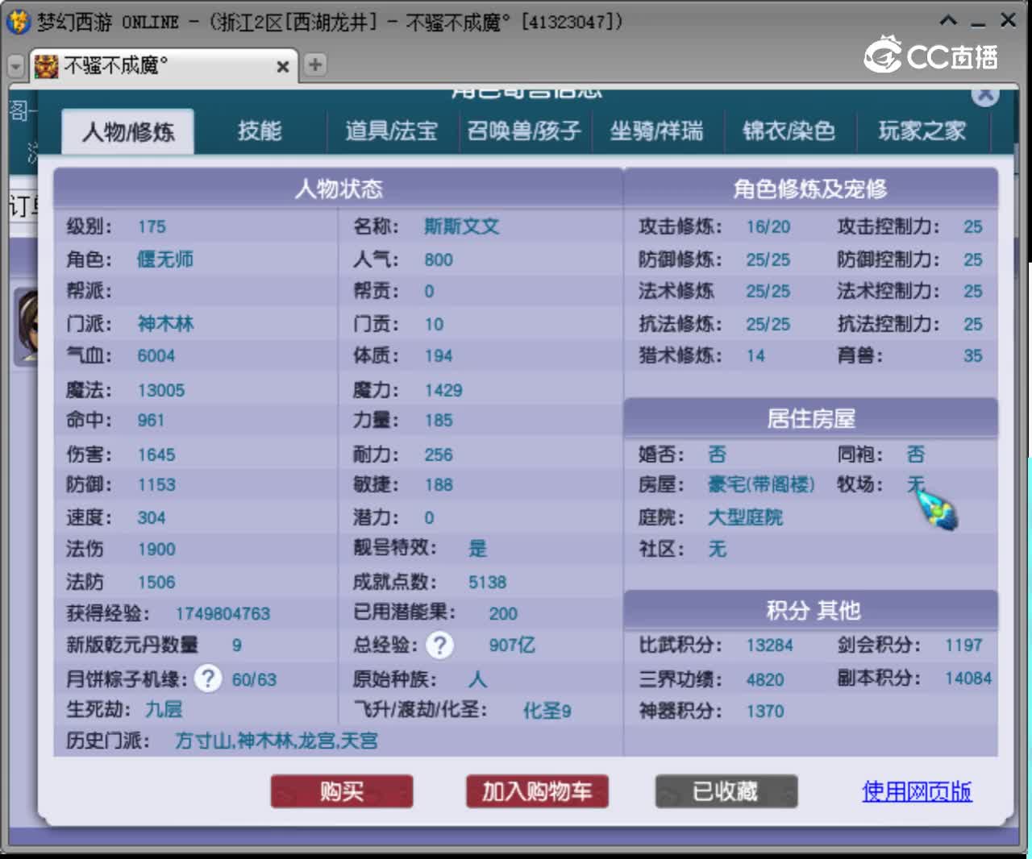Open the 使用网页版 link
The image size is (1032, 859).
pyautogui.click(x=917, y=791)
